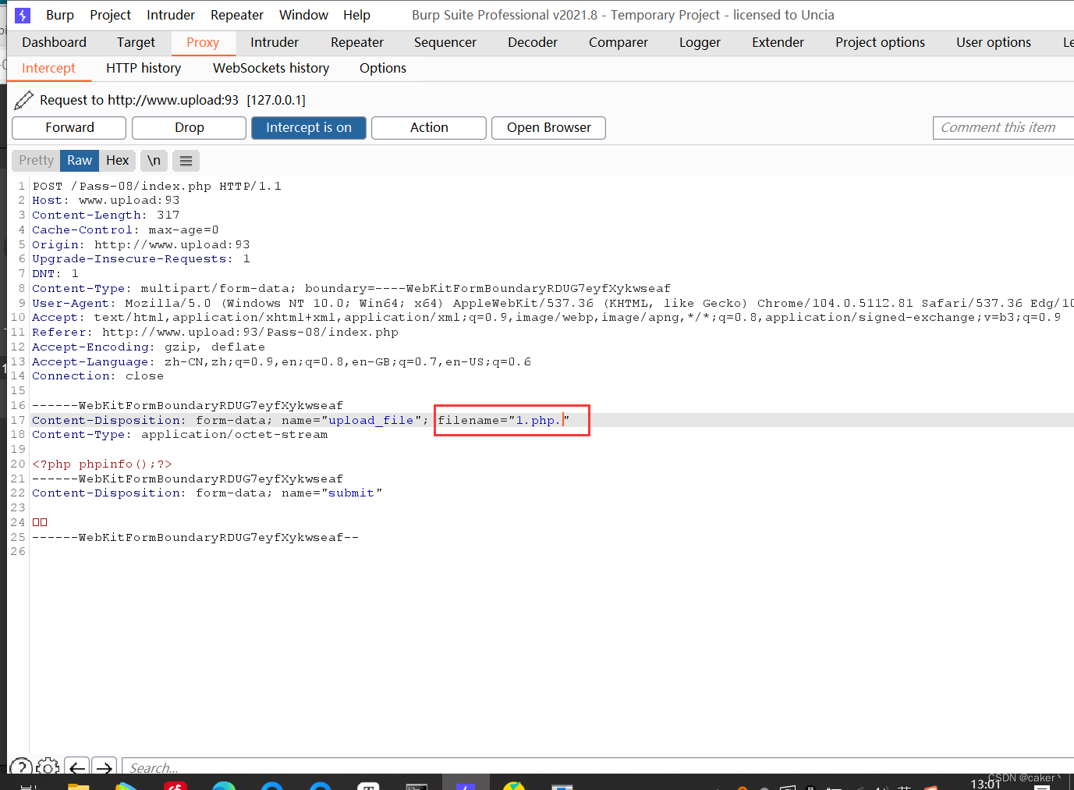Click the Content-Type: application/octet-stream line
The height and width of the screenshot is (790, 1074).
180,435
